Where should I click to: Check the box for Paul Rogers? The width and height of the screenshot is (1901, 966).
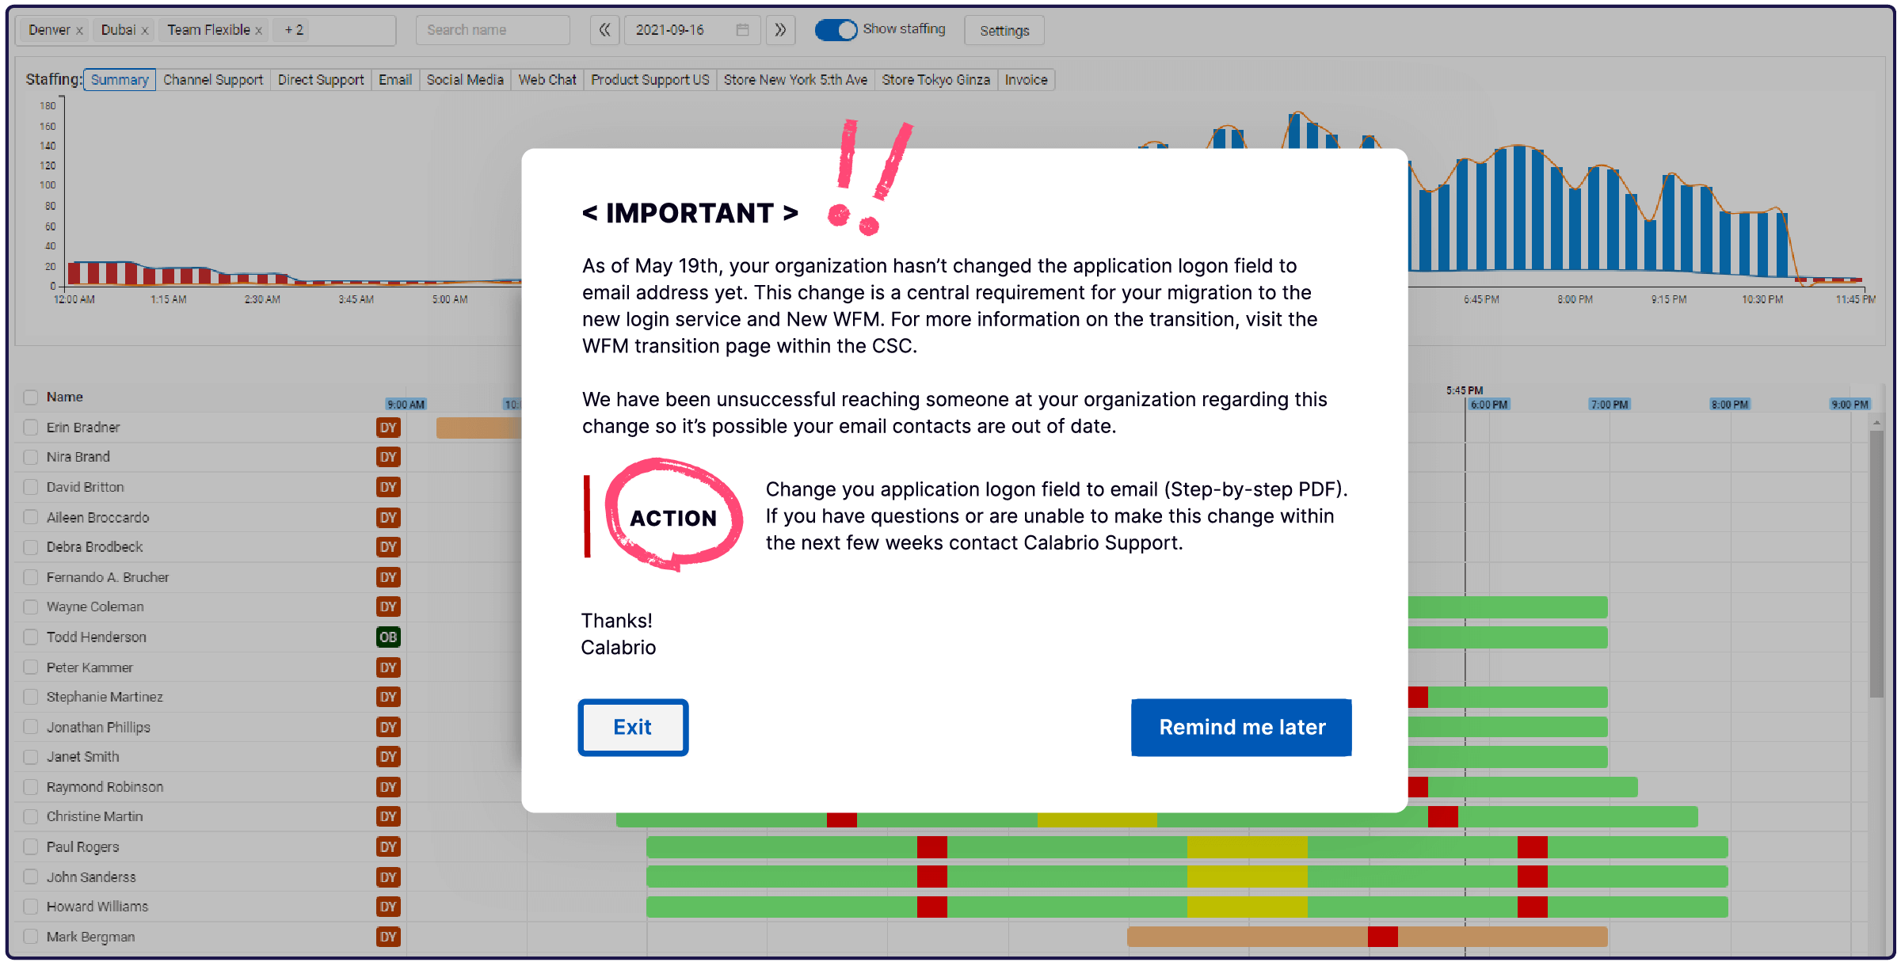31,847
